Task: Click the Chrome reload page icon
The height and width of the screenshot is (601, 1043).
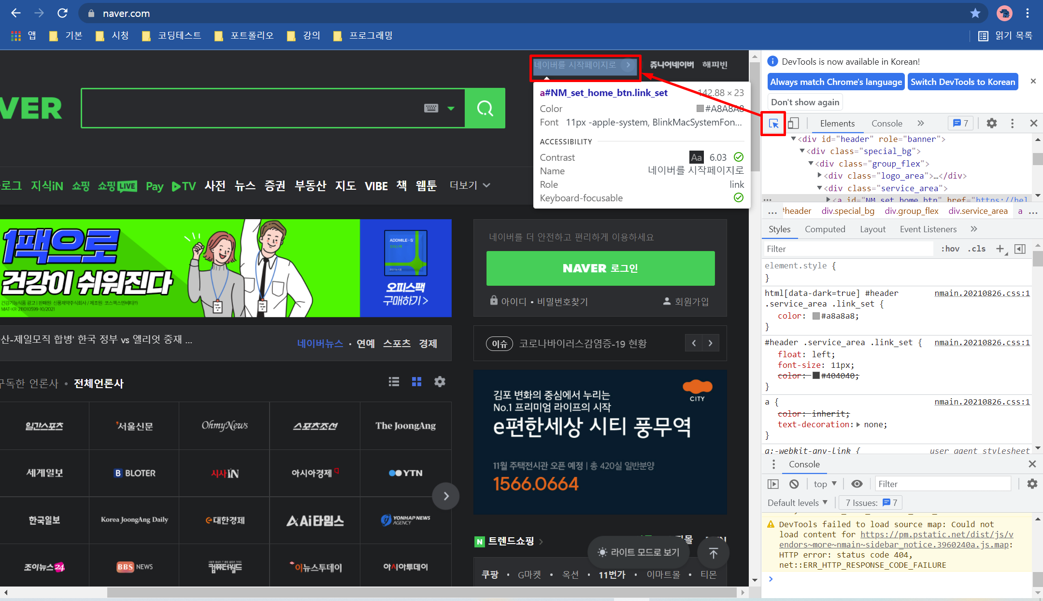Action: 62,13
